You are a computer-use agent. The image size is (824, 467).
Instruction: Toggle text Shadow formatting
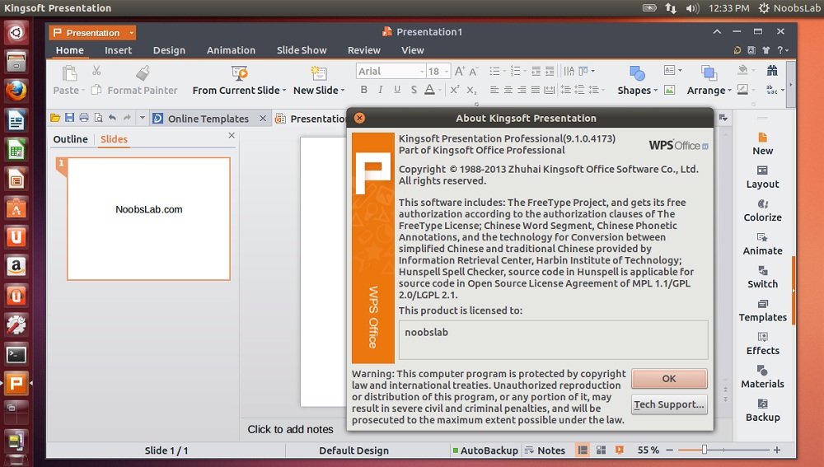tap(414, 90)
